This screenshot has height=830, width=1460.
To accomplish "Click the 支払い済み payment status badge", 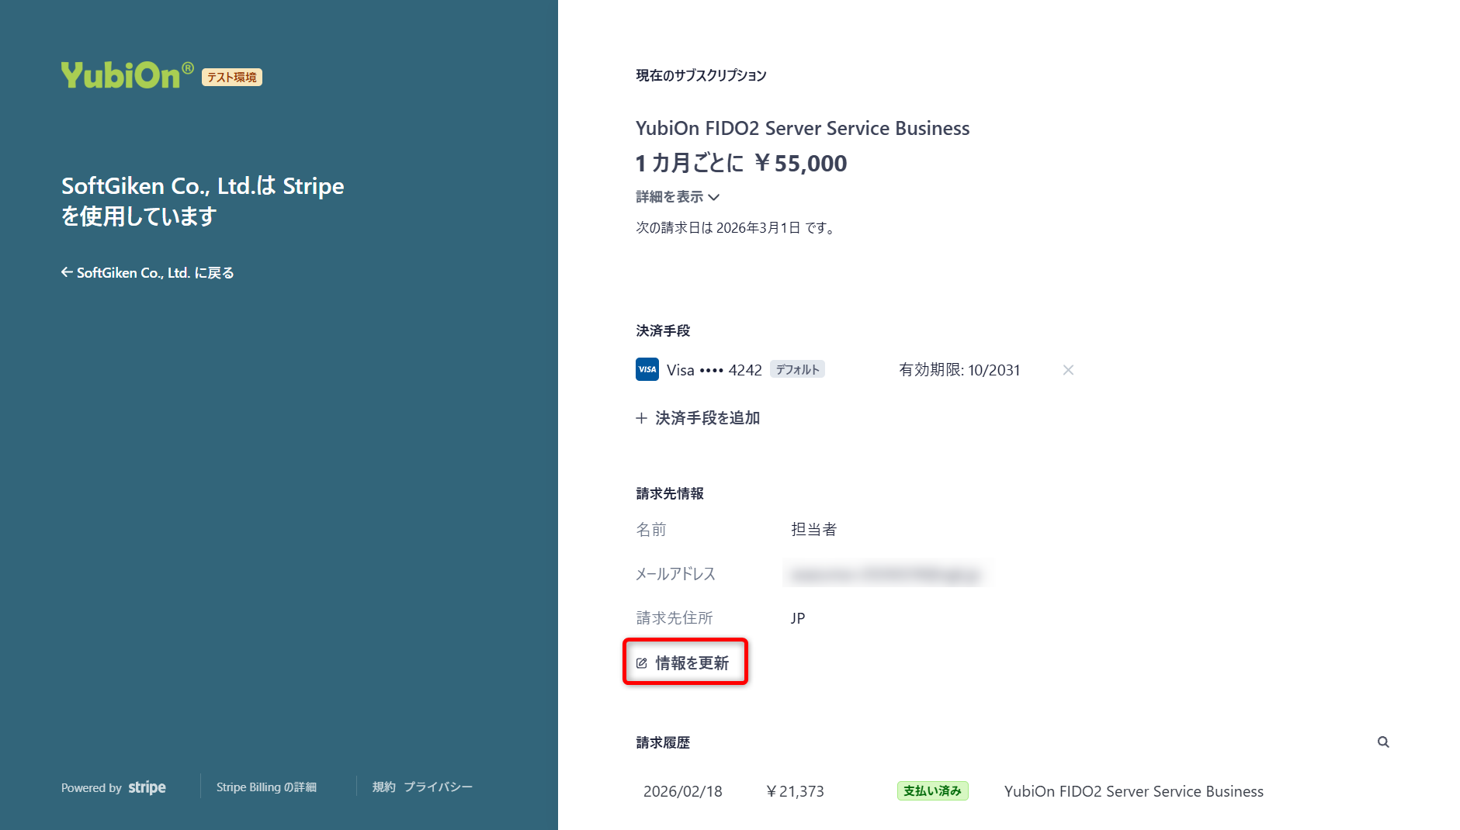I will click(x=932, y=790).
